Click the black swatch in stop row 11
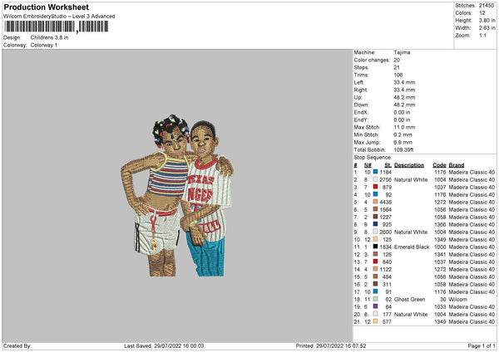The height and width of the screenshot is (352, 499). tap(376, 247)
